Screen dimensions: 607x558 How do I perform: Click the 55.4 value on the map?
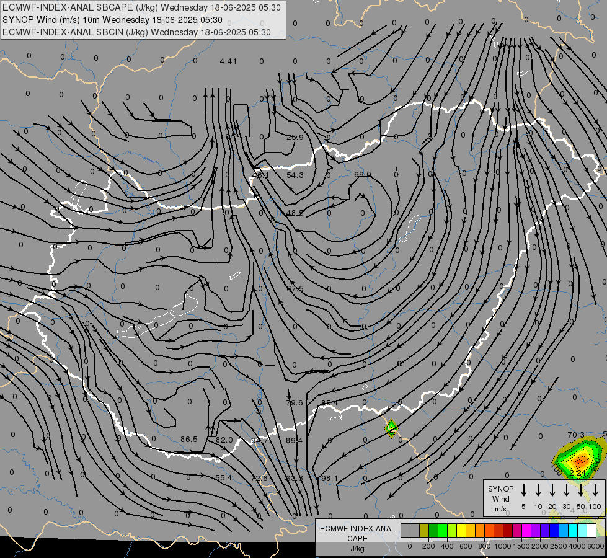pos(223,478)
